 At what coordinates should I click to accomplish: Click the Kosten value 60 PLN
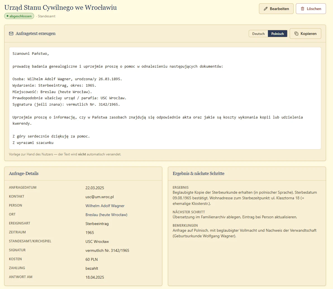click(x=92, y=259)
